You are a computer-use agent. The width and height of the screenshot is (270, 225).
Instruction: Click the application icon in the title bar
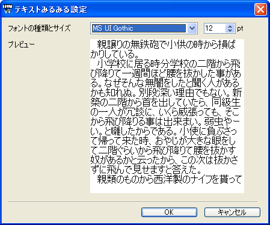pos(8,9)
